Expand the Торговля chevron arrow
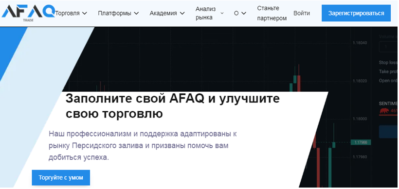This screenshot has height=189, width=399. pos(85,13)
